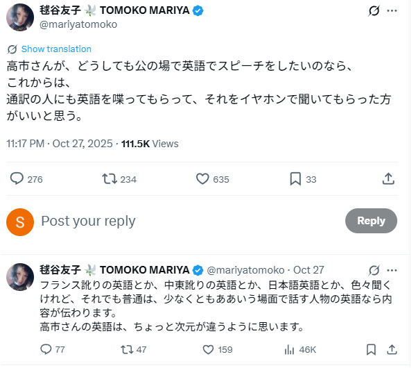Open the main post's three-dot menu

[x=393, y=11]
